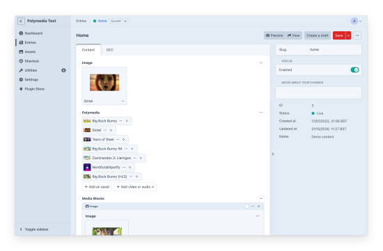Open Image block actions menu

point(253,207)
